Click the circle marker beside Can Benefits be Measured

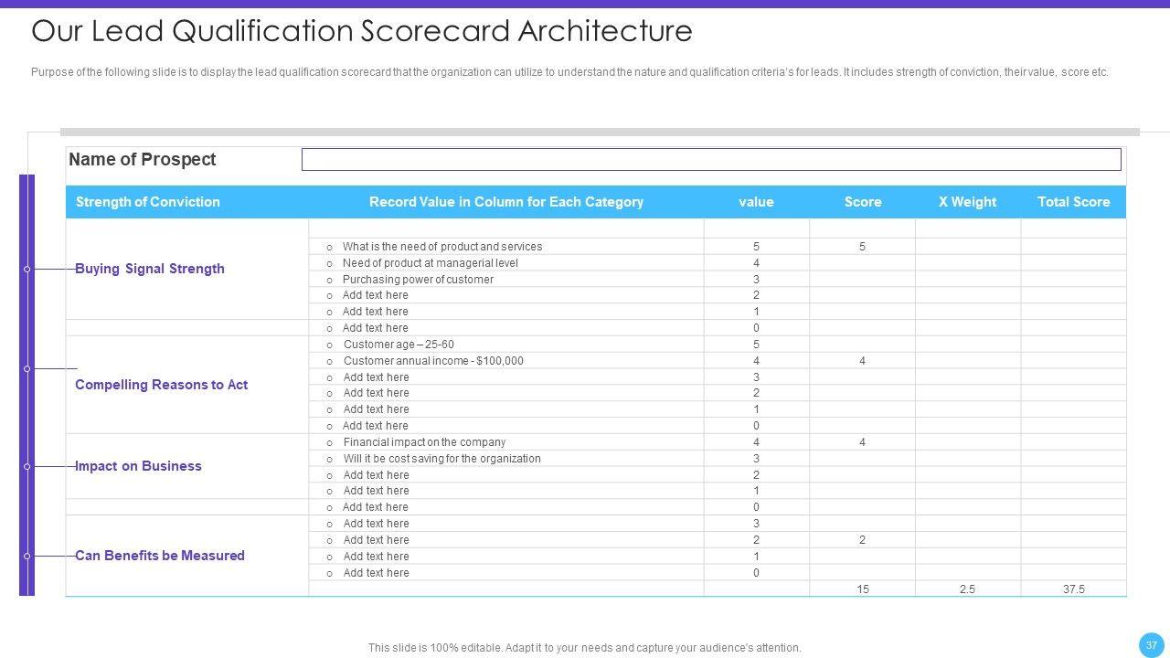27,556
